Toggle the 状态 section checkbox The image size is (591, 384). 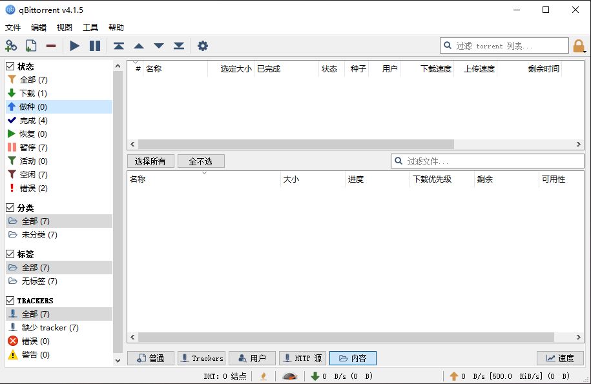click(x=10, y=66)
